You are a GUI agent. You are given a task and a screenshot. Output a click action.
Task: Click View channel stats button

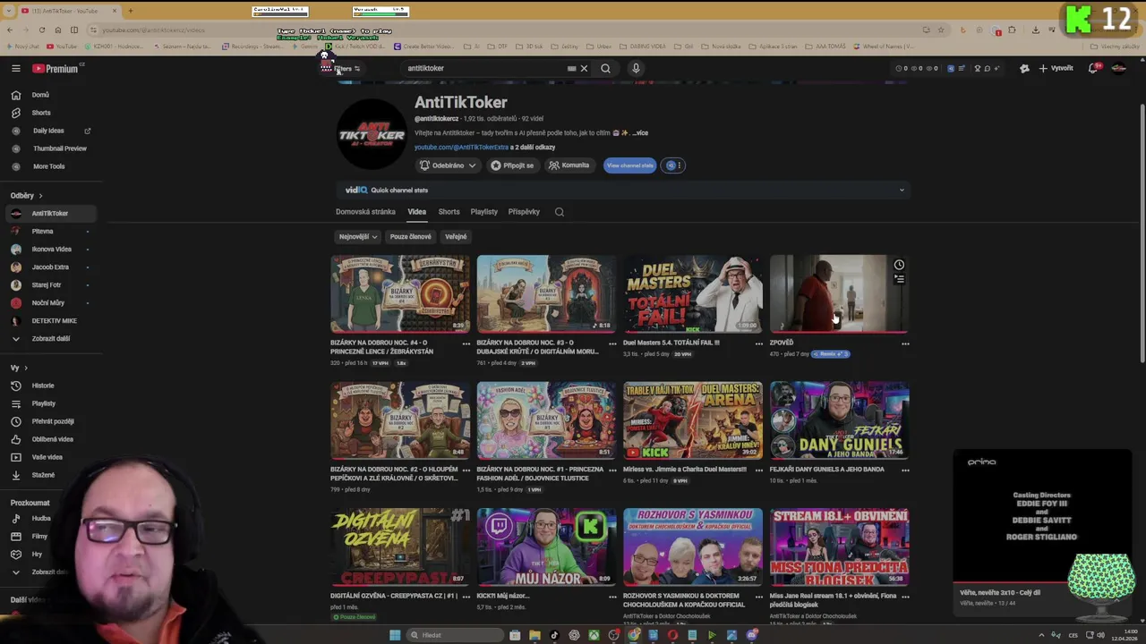coord(630,165)
